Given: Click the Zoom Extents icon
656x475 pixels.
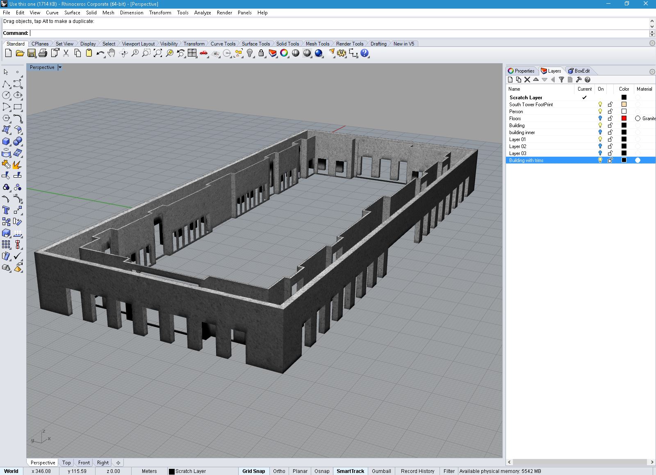Looking at the screenshot, I should (158, 53).
